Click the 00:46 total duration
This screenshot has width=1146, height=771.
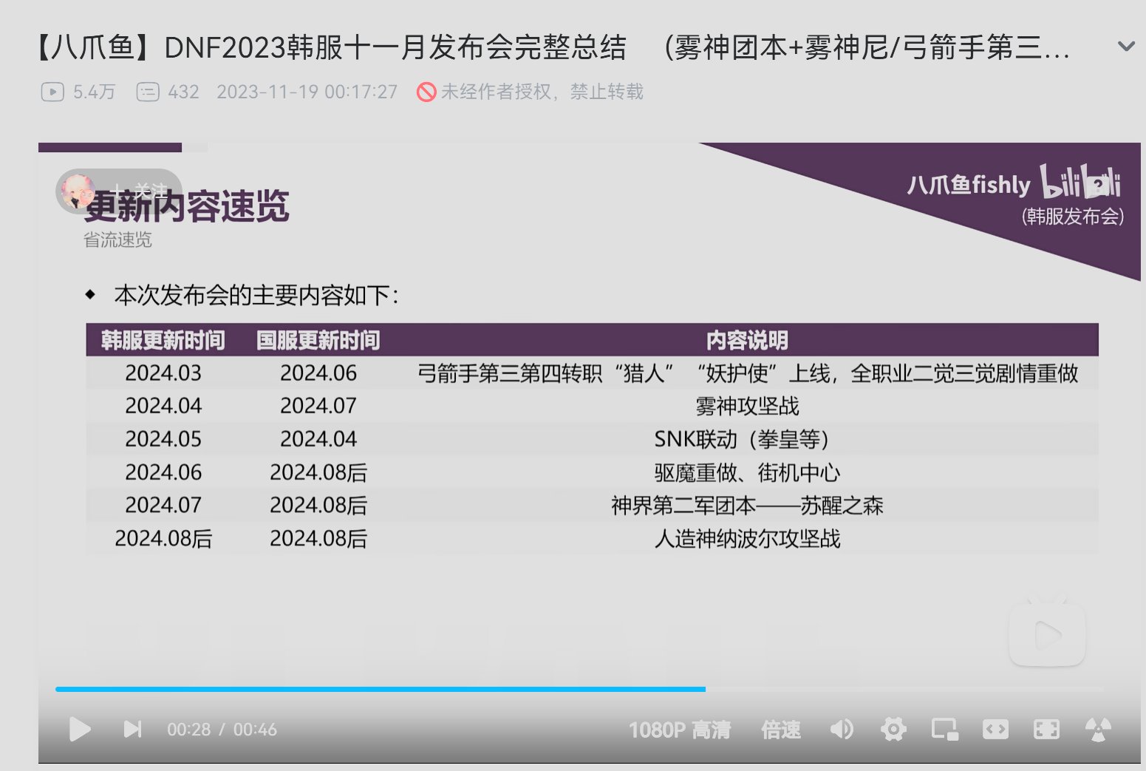[255, 730]
